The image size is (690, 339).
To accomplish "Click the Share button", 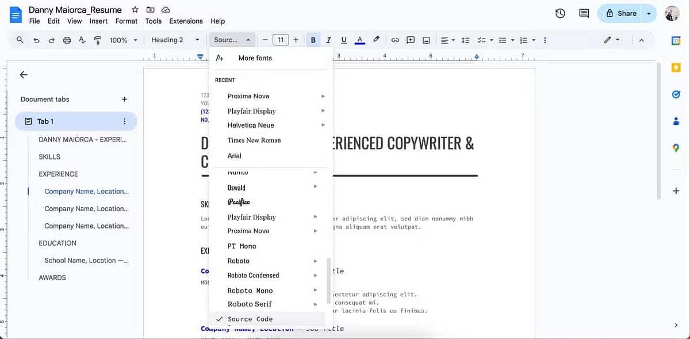I will point(620,13).
